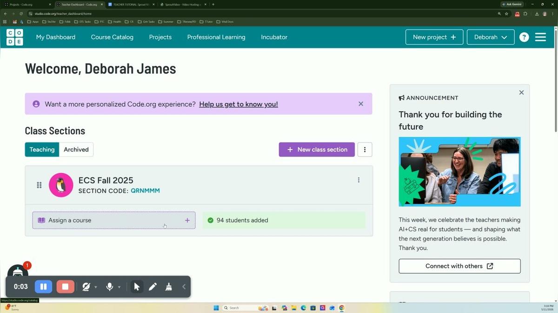558x313 pixels.
Task: Click the taskbar Search box
Action: [x=245, y=308]
